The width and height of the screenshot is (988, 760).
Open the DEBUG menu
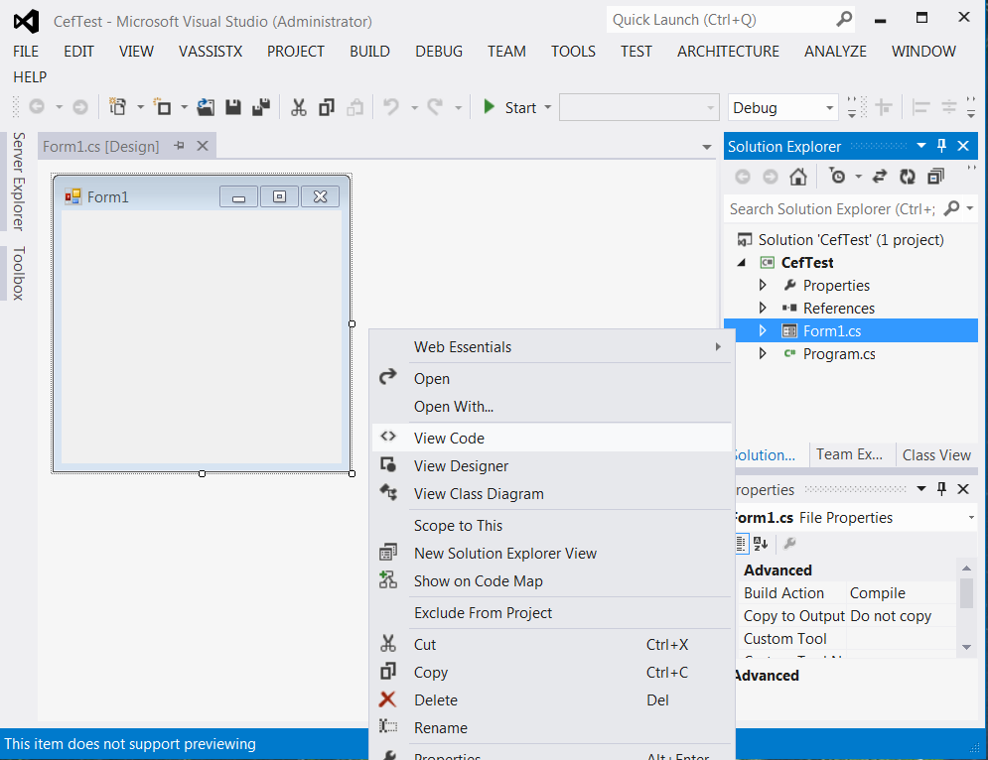(438, 51)
